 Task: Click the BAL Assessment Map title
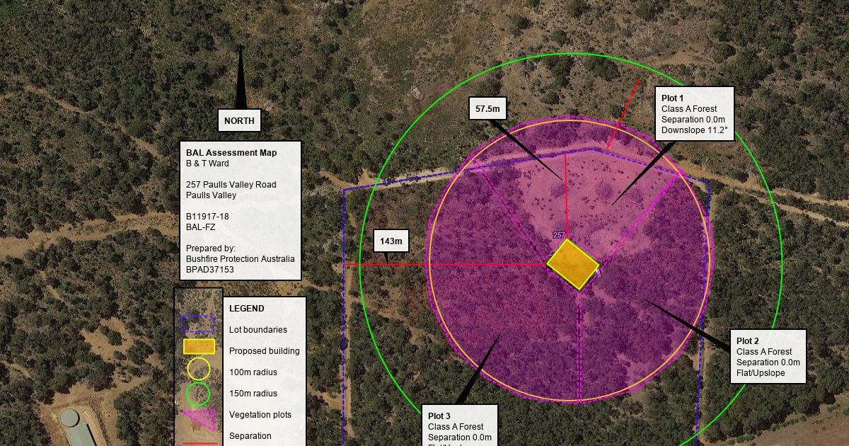(x=231, y=153)
